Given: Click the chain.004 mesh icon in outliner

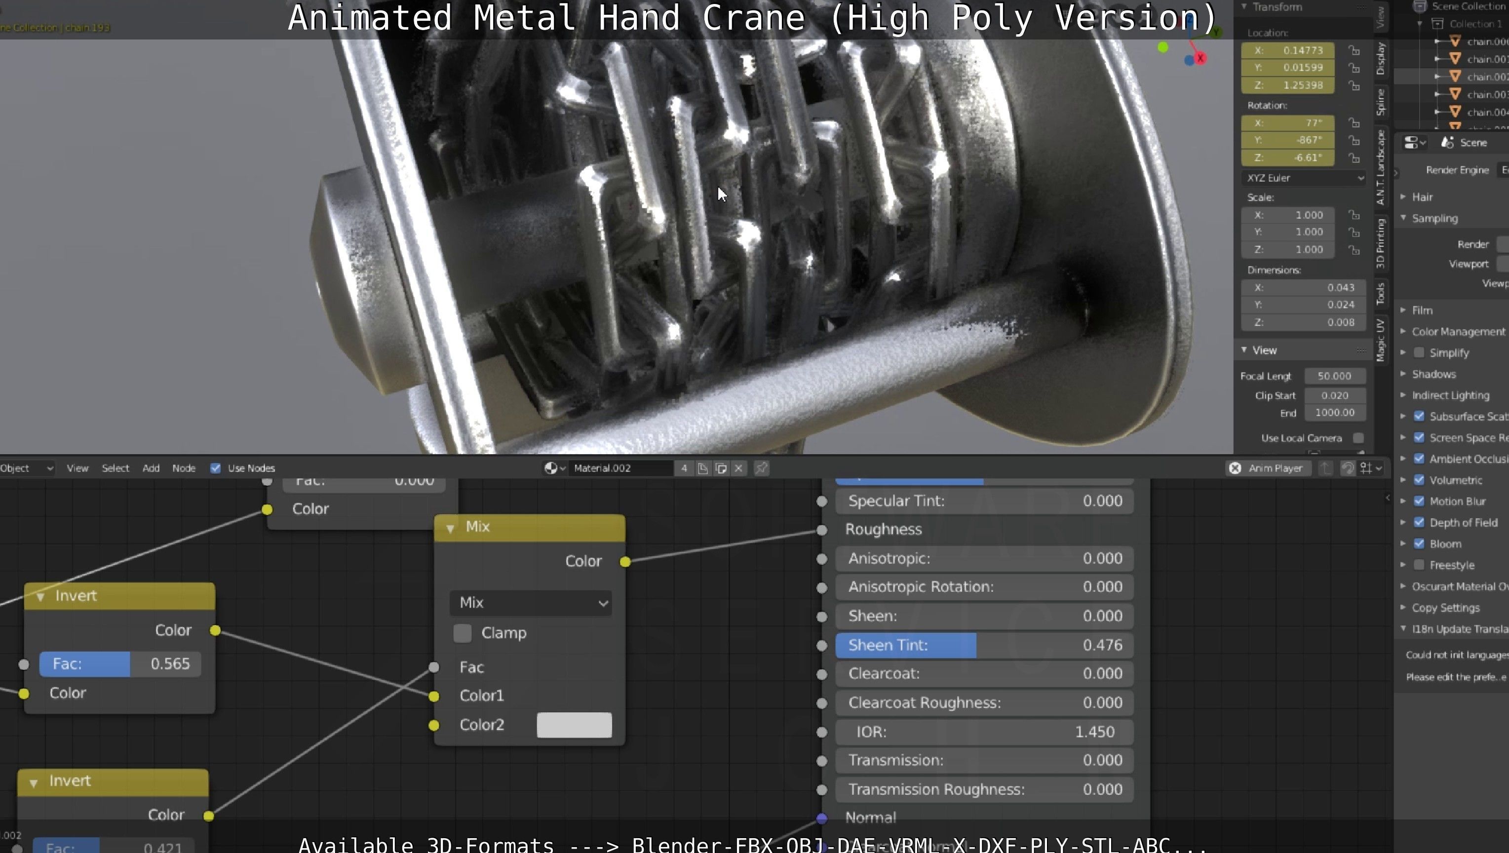Looking at the screenshot, I should point(1455,111).
